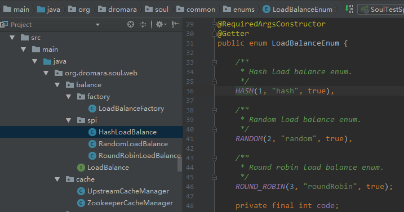Open RoundRobinLoadBalance class

(139, 156)
